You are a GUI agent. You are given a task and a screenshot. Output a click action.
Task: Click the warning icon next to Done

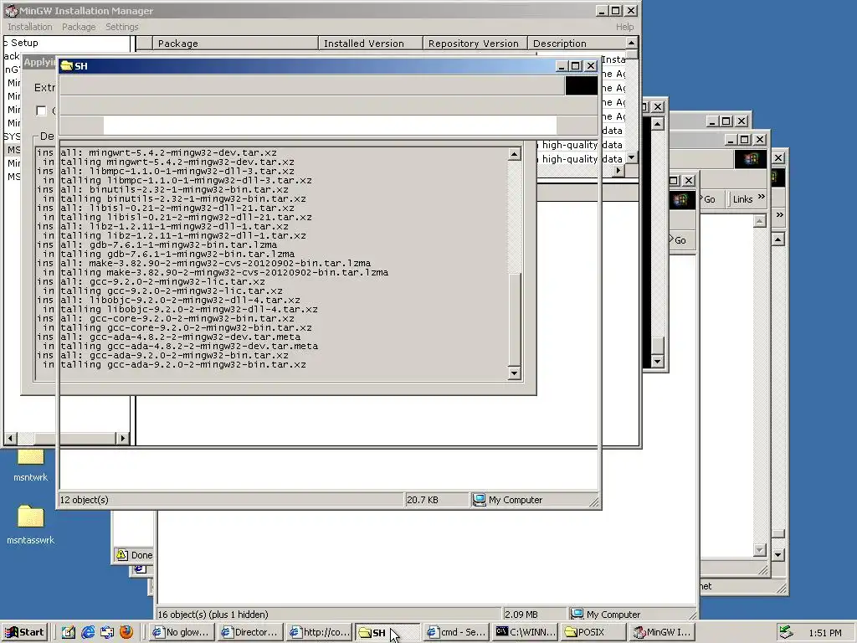coord(122,555)
